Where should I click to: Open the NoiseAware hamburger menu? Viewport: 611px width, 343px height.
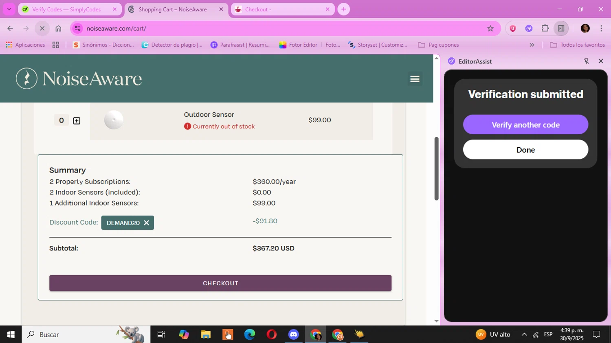click(415, 79)
